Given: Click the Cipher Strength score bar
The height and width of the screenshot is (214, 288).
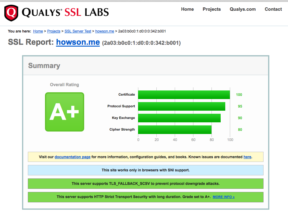Looking at the screenshot, I should [x=175, y=130].
